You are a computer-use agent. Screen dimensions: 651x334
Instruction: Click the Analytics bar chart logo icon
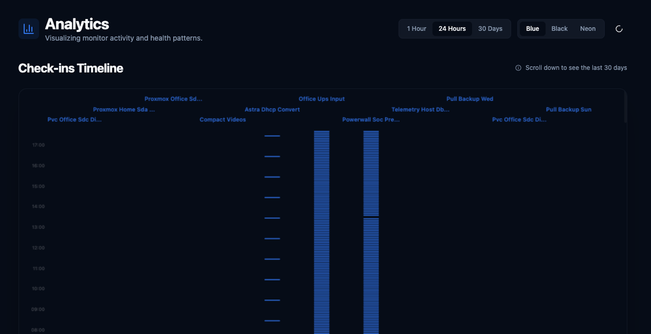(29, 29)
